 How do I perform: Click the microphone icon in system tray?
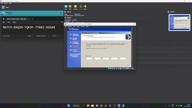(169, 106)
